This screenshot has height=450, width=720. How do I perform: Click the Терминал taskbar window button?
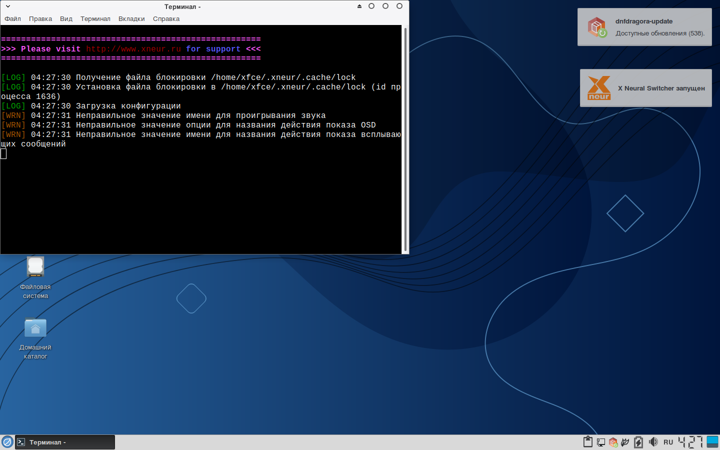tap(65, 442)
